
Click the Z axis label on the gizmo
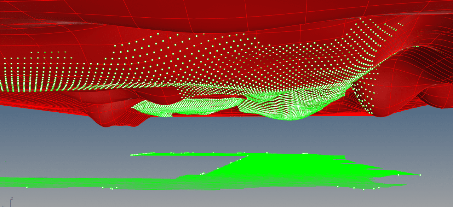pyautogui.click(x=12, y=199)
